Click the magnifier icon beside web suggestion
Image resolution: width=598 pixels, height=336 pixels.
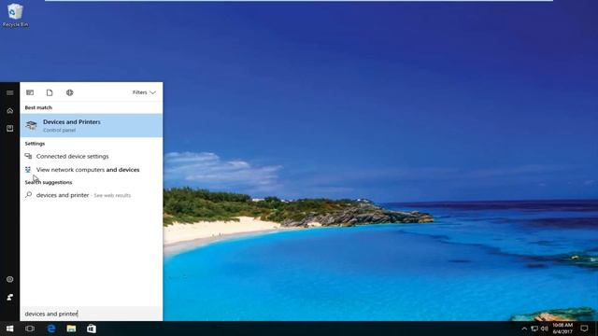coord(28,195)
